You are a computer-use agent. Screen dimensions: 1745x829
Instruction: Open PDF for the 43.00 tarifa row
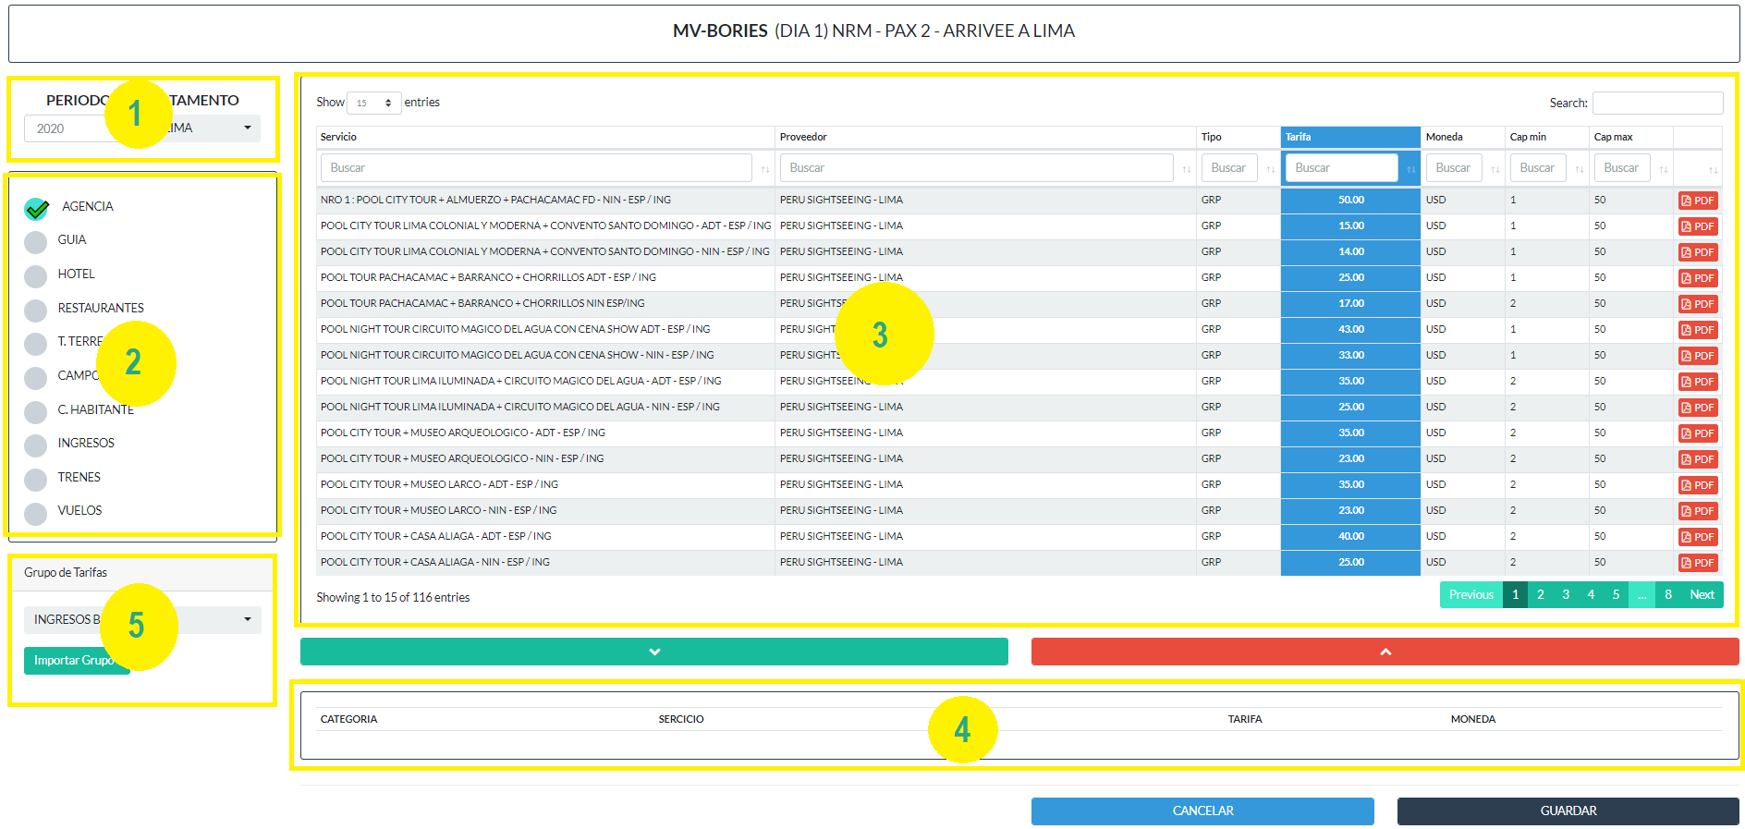pyautogui.click(x=1698, y=330)
